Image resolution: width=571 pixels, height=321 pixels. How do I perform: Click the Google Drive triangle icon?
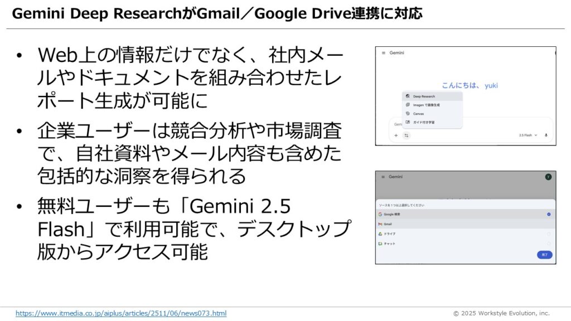(x=380, y=234)
